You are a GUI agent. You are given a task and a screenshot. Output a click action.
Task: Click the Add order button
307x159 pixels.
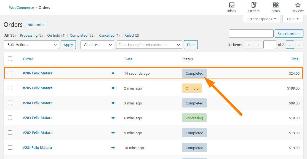[36, 25]
